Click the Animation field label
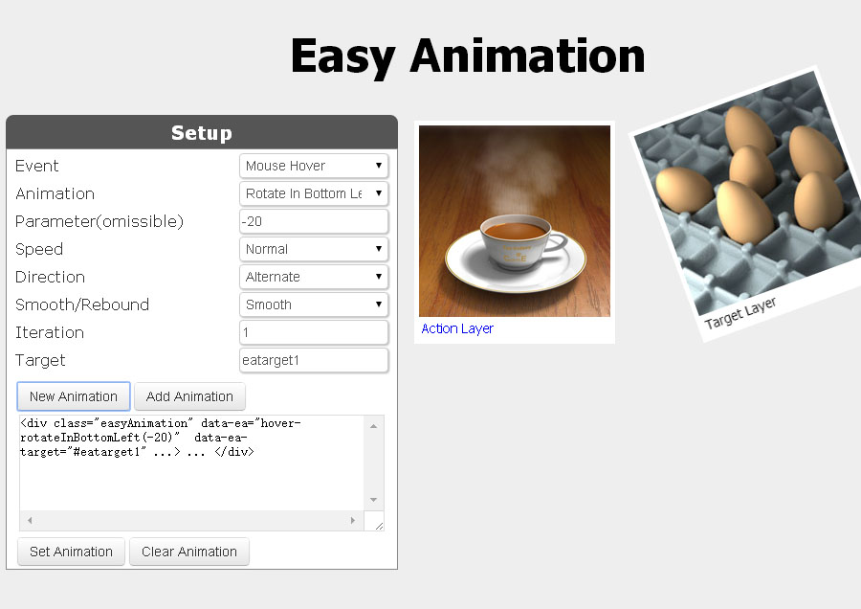This screenshot has height=609, width=861. [55, 193]
